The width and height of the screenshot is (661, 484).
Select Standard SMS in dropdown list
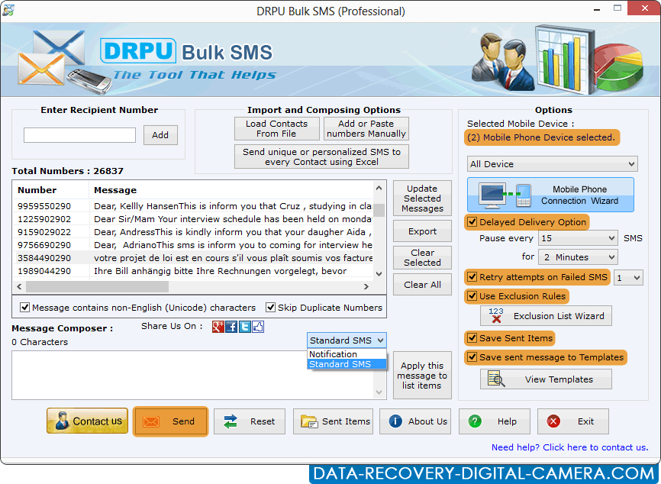pyautogui.click(x=347, y=364)
